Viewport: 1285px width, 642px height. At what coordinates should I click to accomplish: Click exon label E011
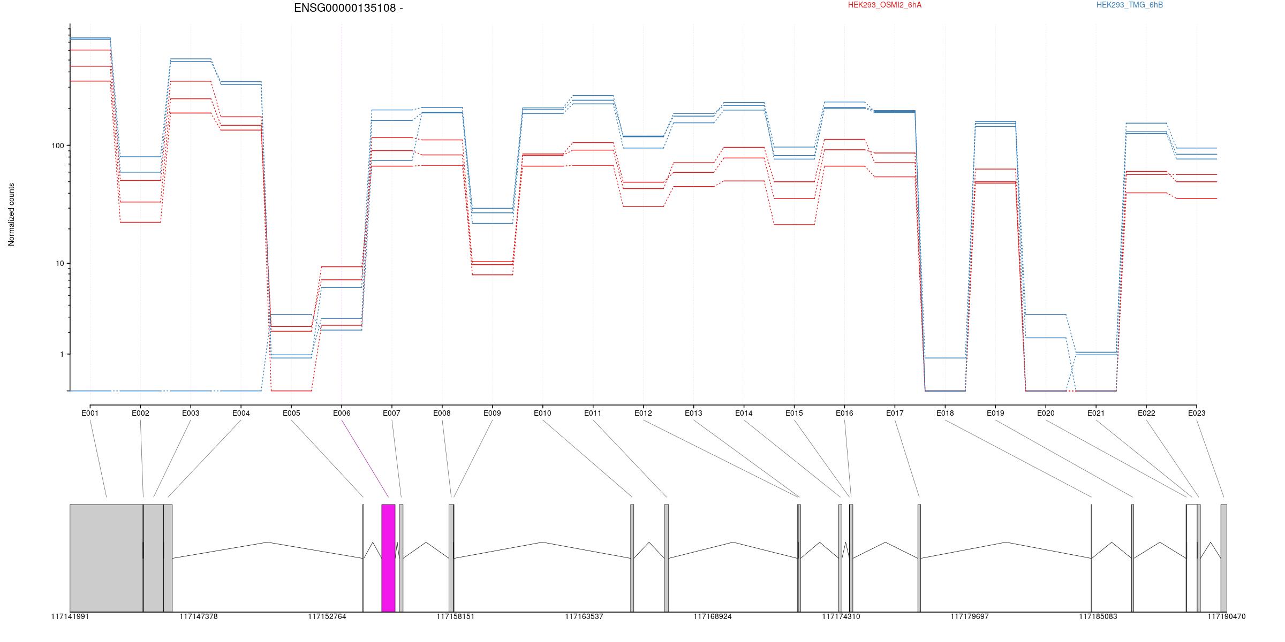click(593, 413)
